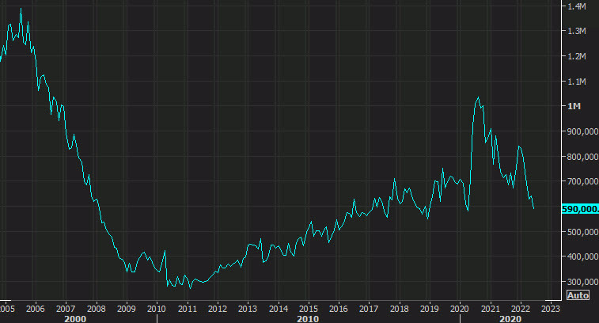Click the 2020 spike peak above 1M

478,97
